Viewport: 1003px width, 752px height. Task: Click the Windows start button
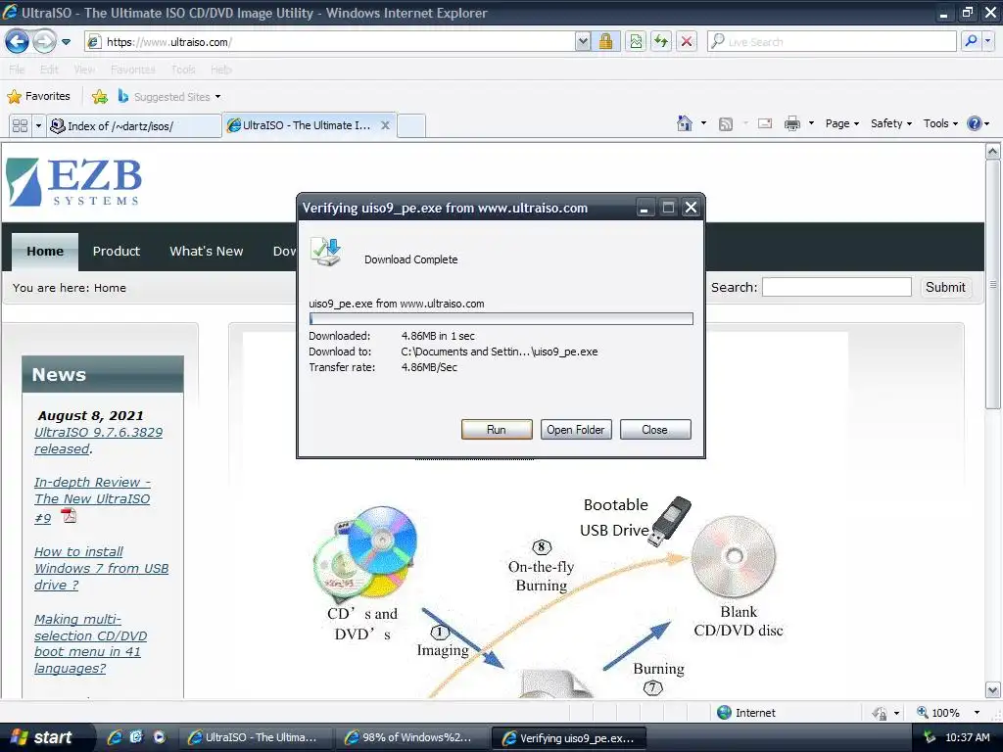point(43,737)
